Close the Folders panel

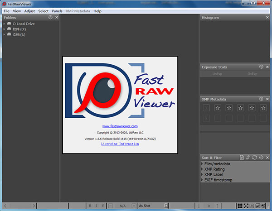pos(57,17)
